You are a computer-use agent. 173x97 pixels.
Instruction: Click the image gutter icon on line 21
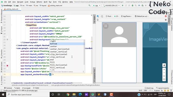coord(7,37)
